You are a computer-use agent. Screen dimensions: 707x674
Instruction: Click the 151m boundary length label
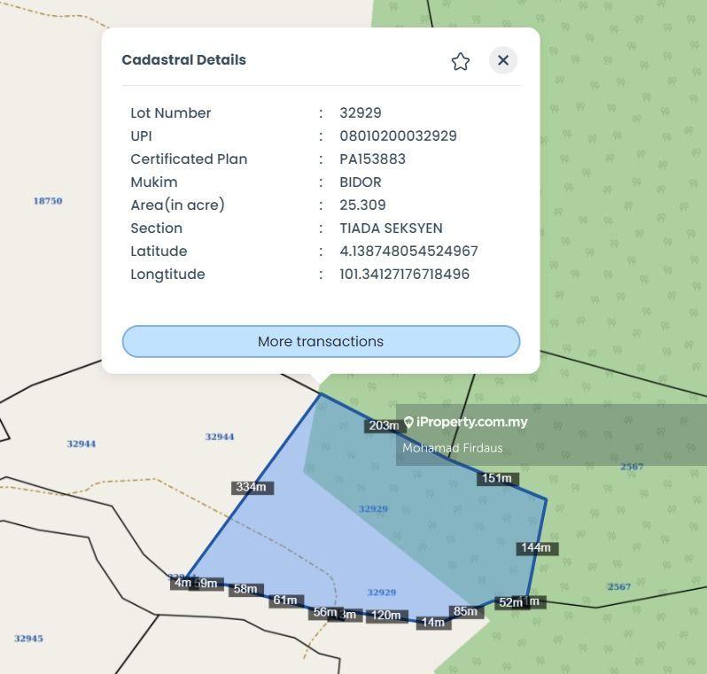[x=496, y=478]
